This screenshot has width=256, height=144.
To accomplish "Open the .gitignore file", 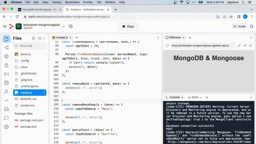I will click(30, 80).
